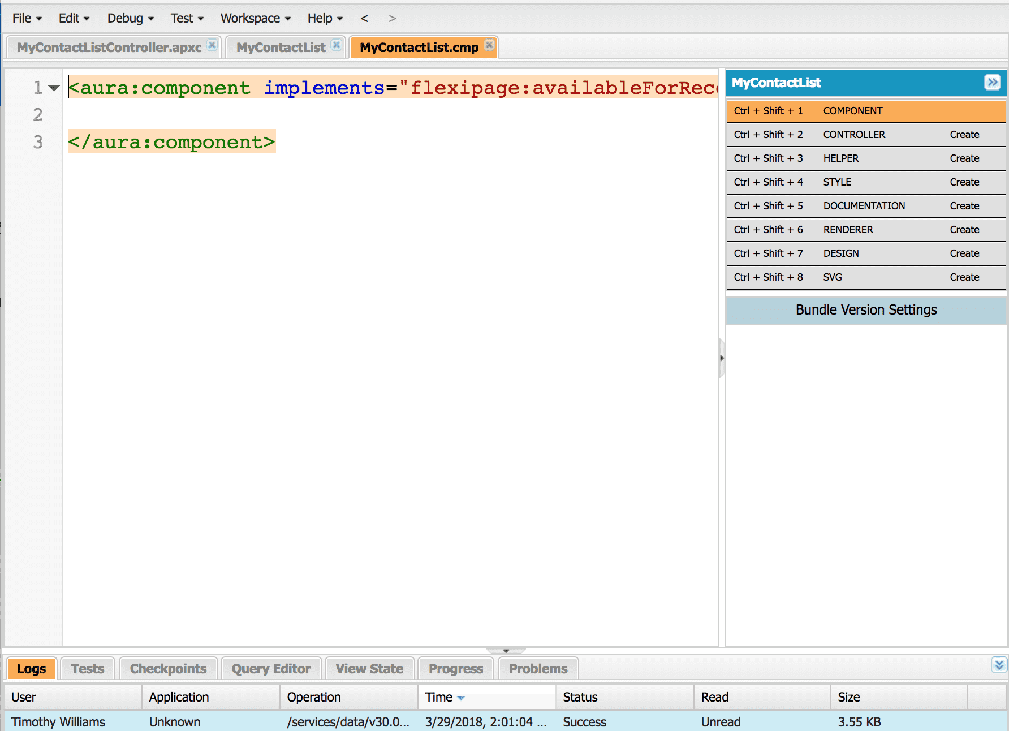The image size is (1009, 731).
Task: Navigate forward with the > arrow
Action: tap(393, 19)
